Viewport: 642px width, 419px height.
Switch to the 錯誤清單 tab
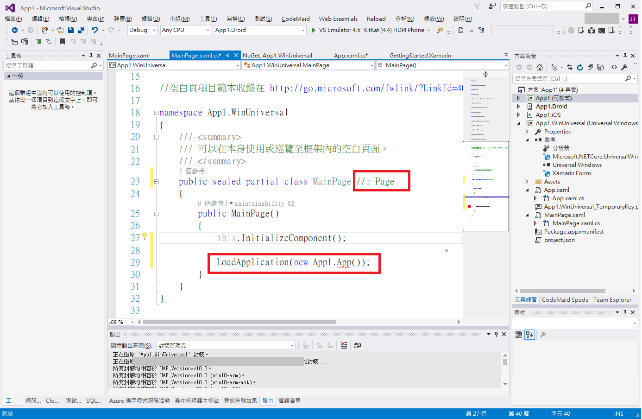pos(290,401)
